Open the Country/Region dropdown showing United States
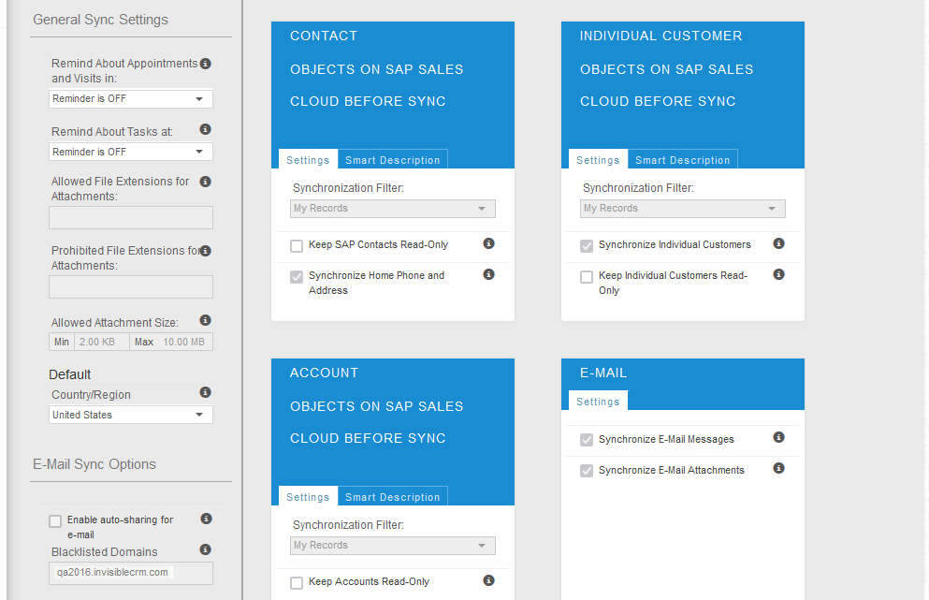Image resolution: width=929 pixels, height=600 pixels. point(130,414)
